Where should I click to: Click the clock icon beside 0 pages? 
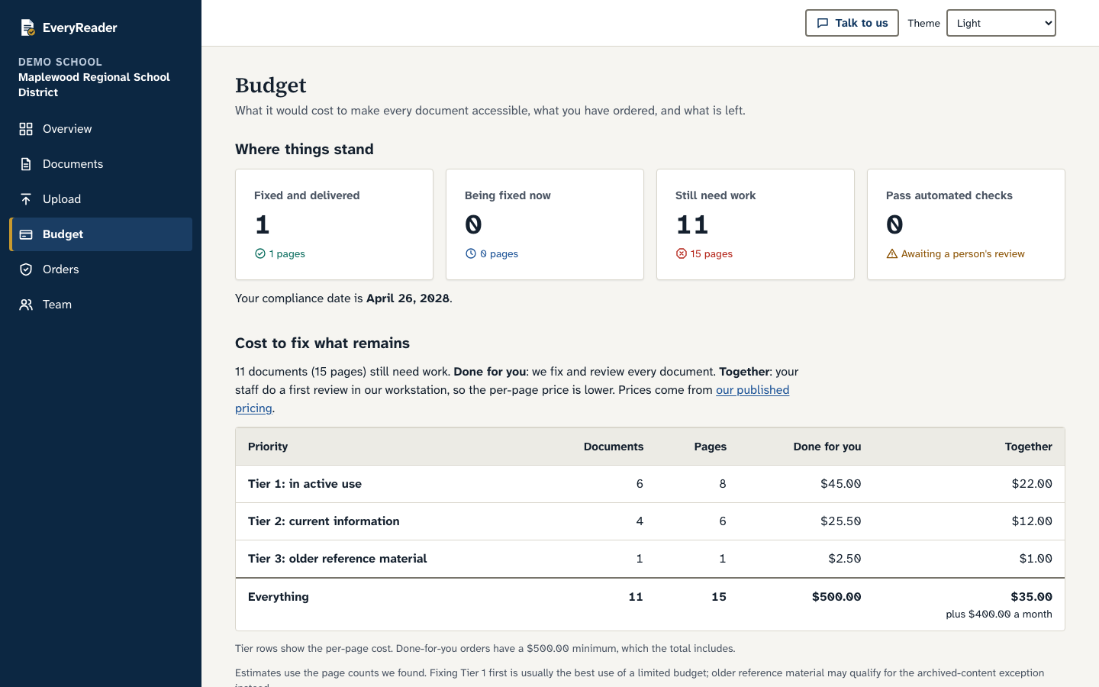[470, 253]
